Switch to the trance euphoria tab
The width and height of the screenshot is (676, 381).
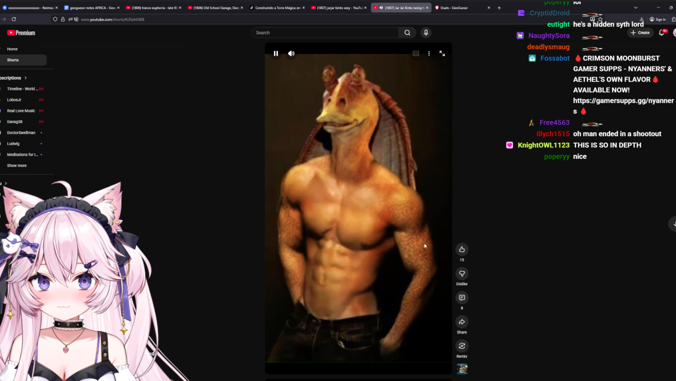pos(153,8)
